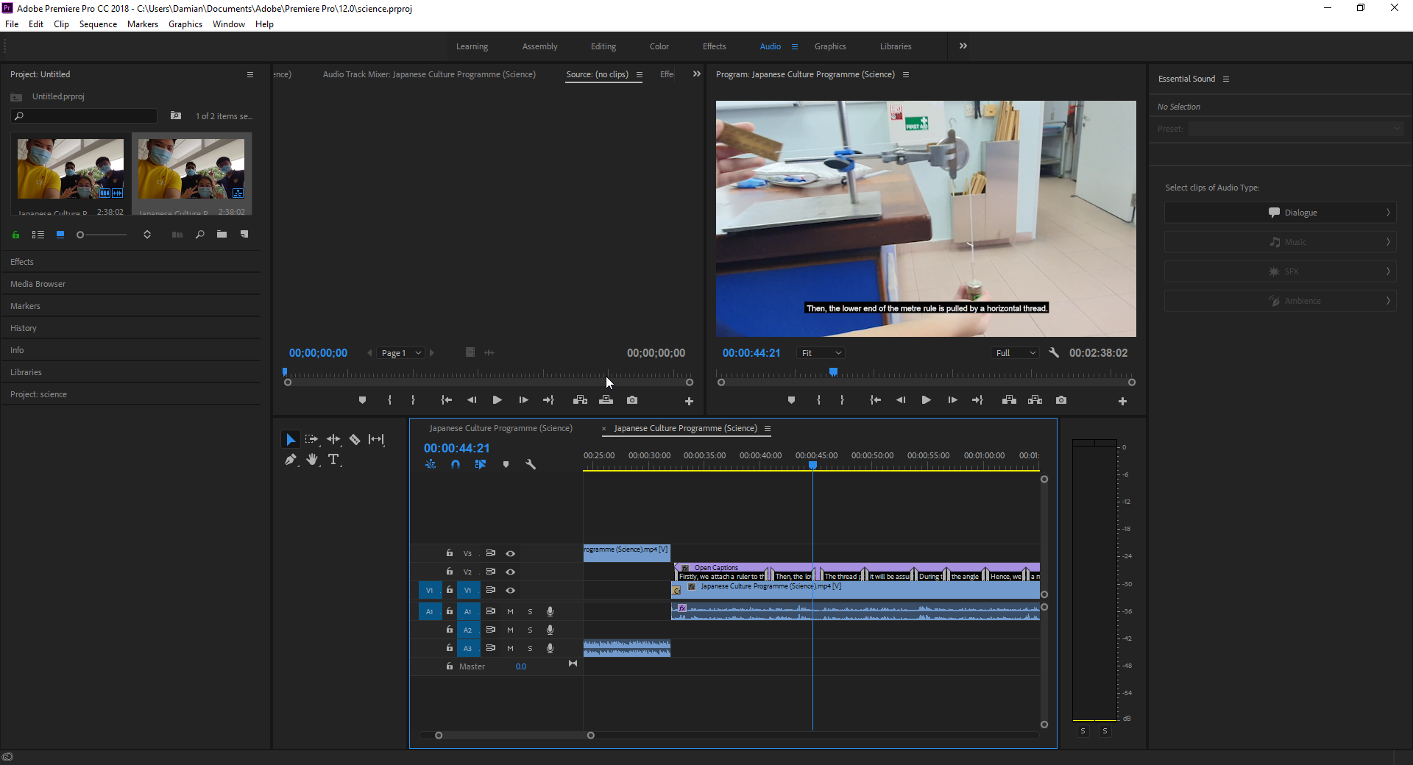Click the Ripple Edit tool

(x=333, y=439)
